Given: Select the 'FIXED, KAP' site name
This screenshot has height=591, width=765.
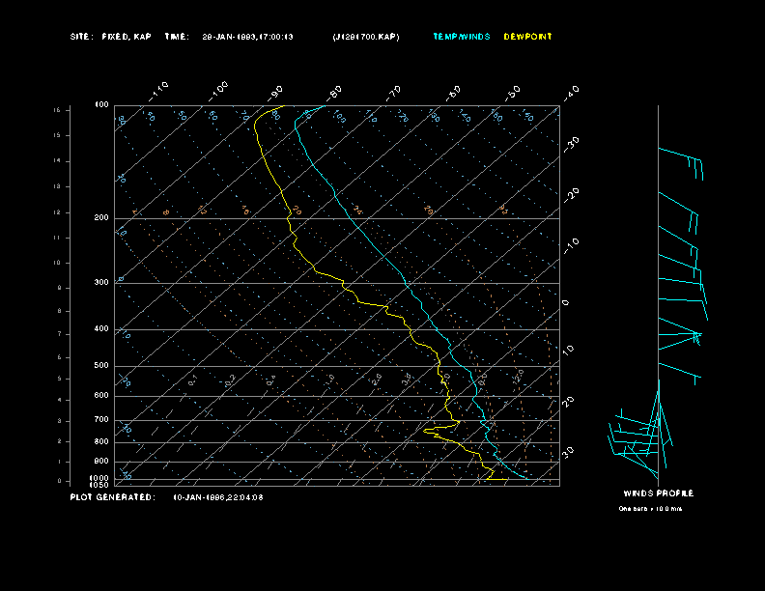Looking at the screenshot, I should click(x=127, y=37).
